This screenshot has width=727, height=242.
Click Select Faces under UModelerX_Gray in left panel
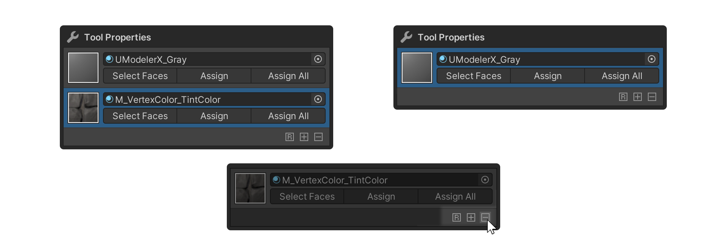tap(140, 76)
